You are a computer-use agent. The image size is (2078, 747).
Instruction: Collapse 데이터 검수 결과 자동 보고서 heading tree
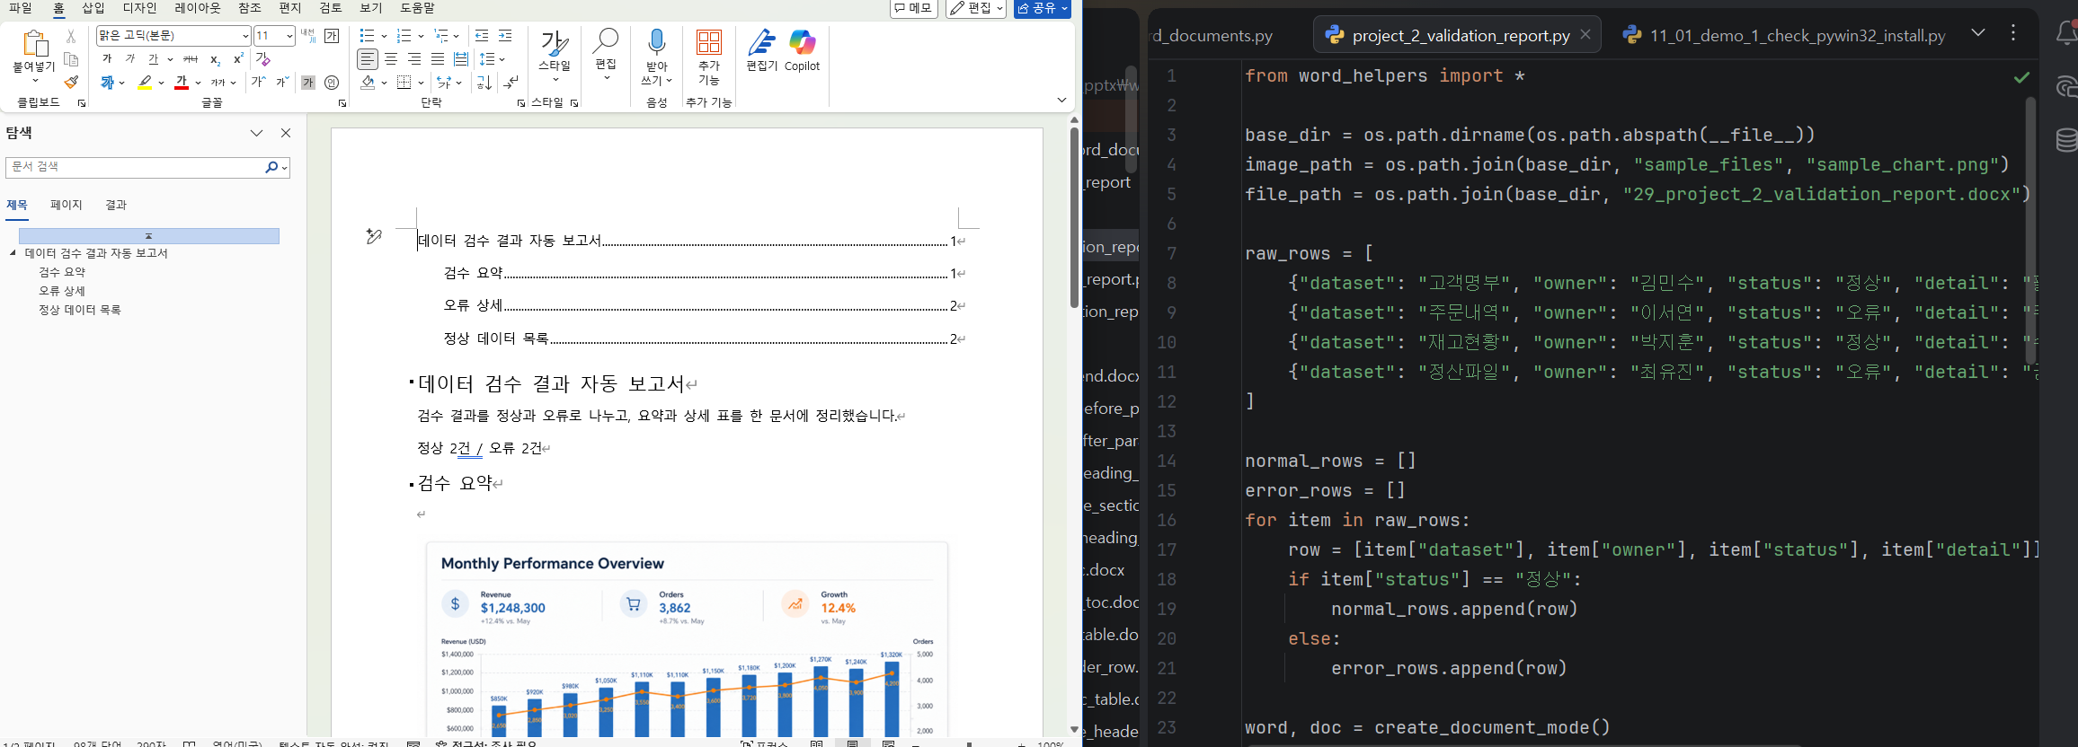pyautogui.click(x=13, y=253)
